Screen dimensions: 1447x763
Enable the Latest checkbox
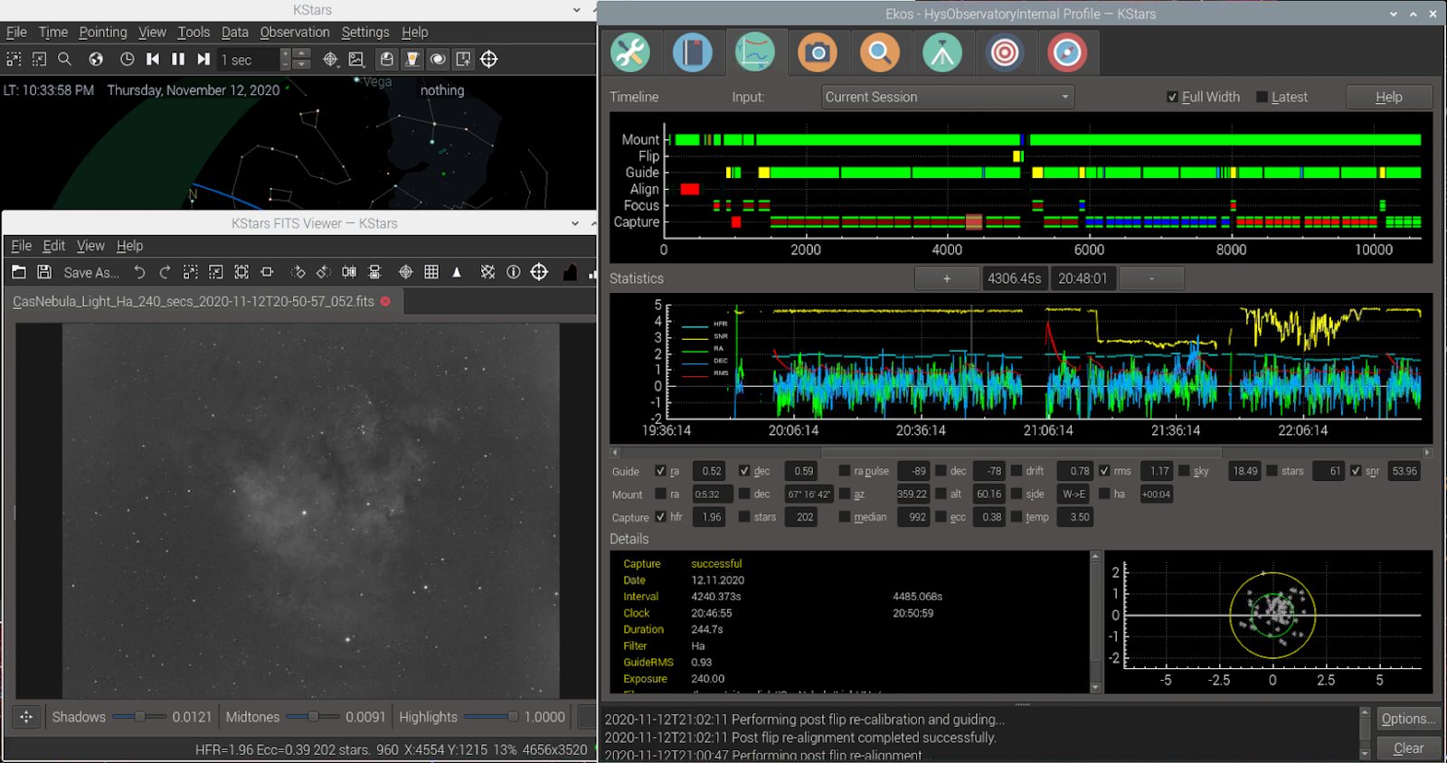pos(1262,97)
